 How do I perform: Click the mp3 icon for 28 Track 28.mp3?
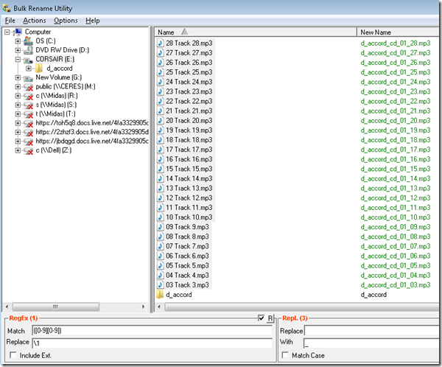[x=161, y=44]
